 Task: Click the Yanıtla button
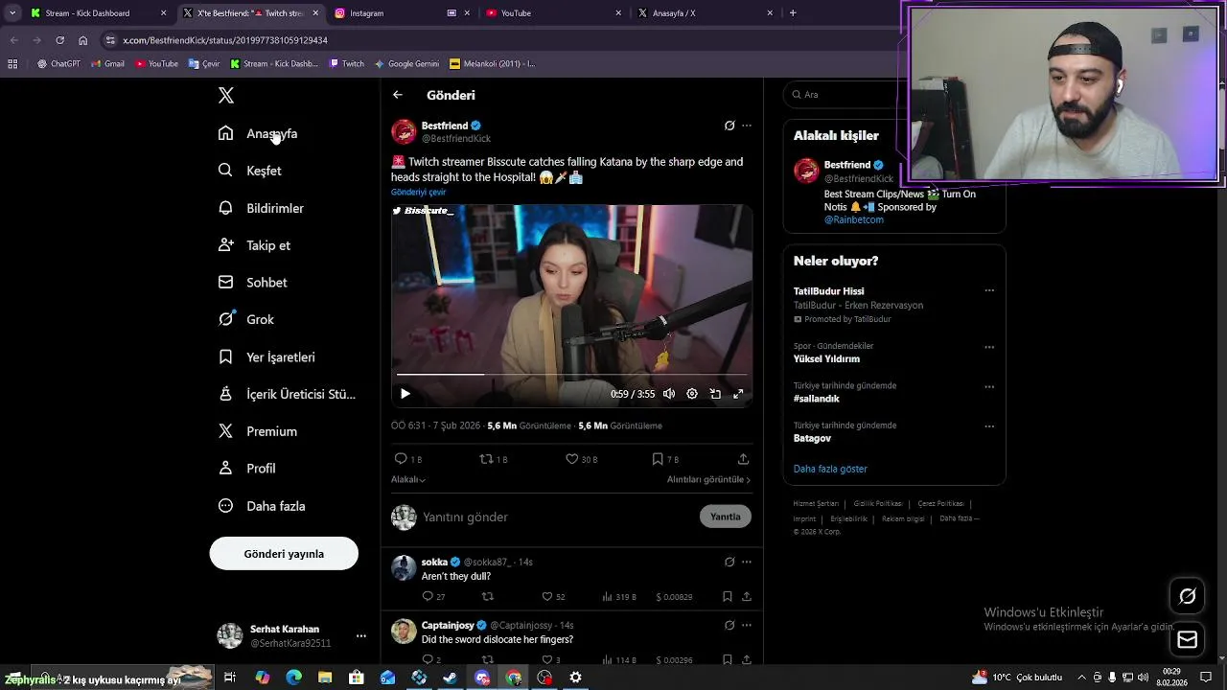726,517
